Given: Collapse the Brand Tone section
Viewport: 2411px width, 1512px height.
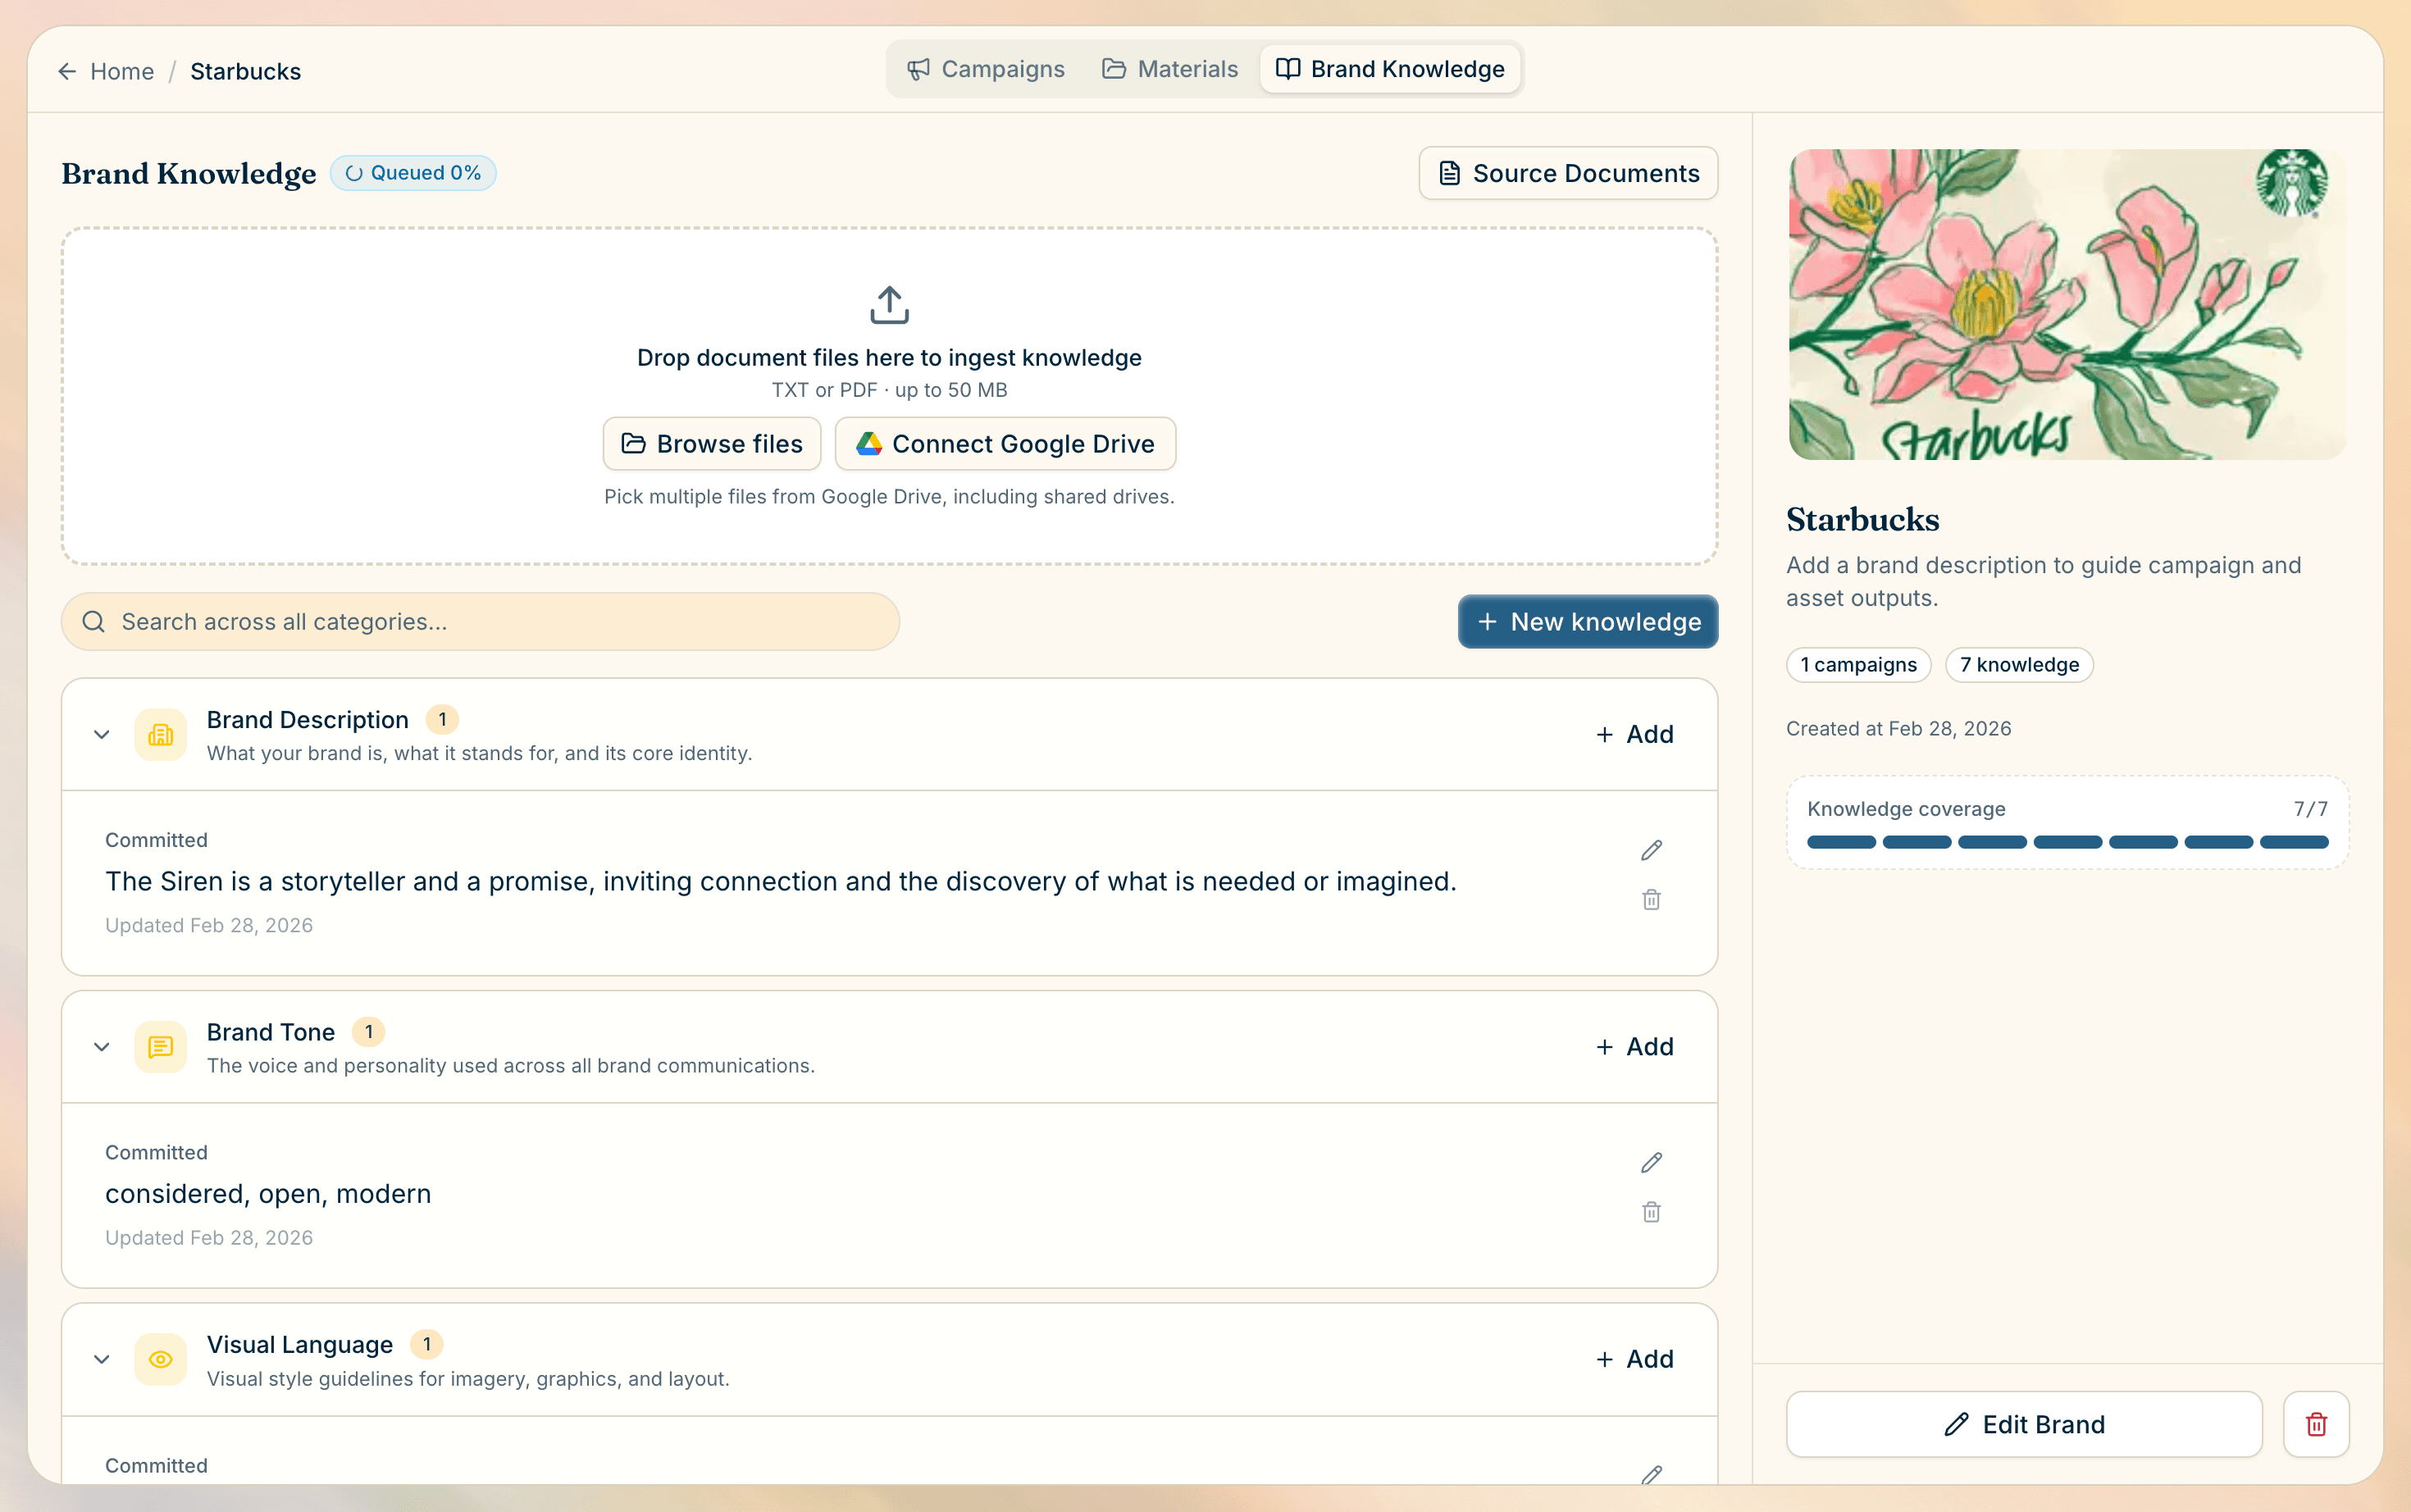Looking at the screenshot, I should click(101, 1047).
